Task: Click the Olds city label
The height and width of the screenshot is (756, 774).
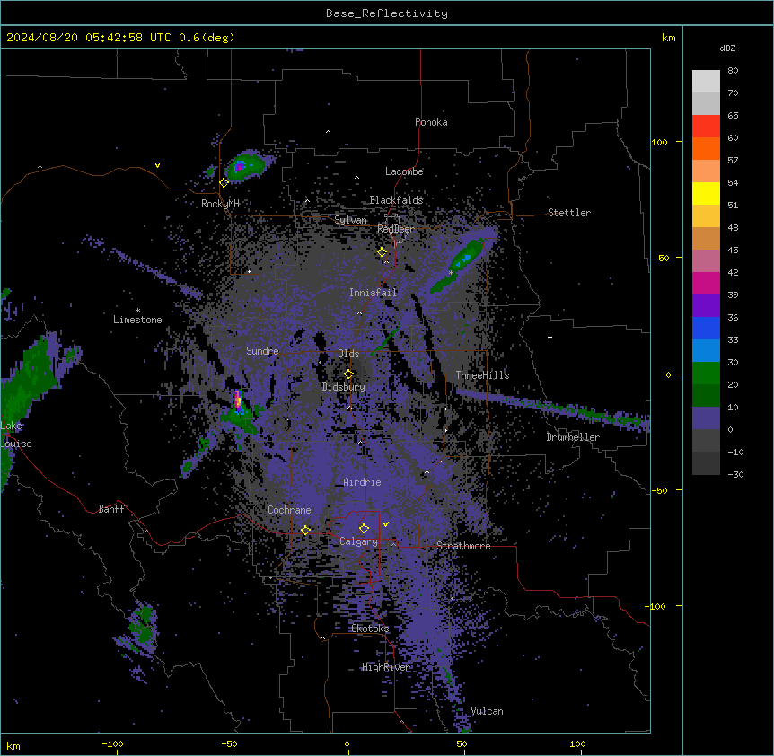Action: pos(348,354)
